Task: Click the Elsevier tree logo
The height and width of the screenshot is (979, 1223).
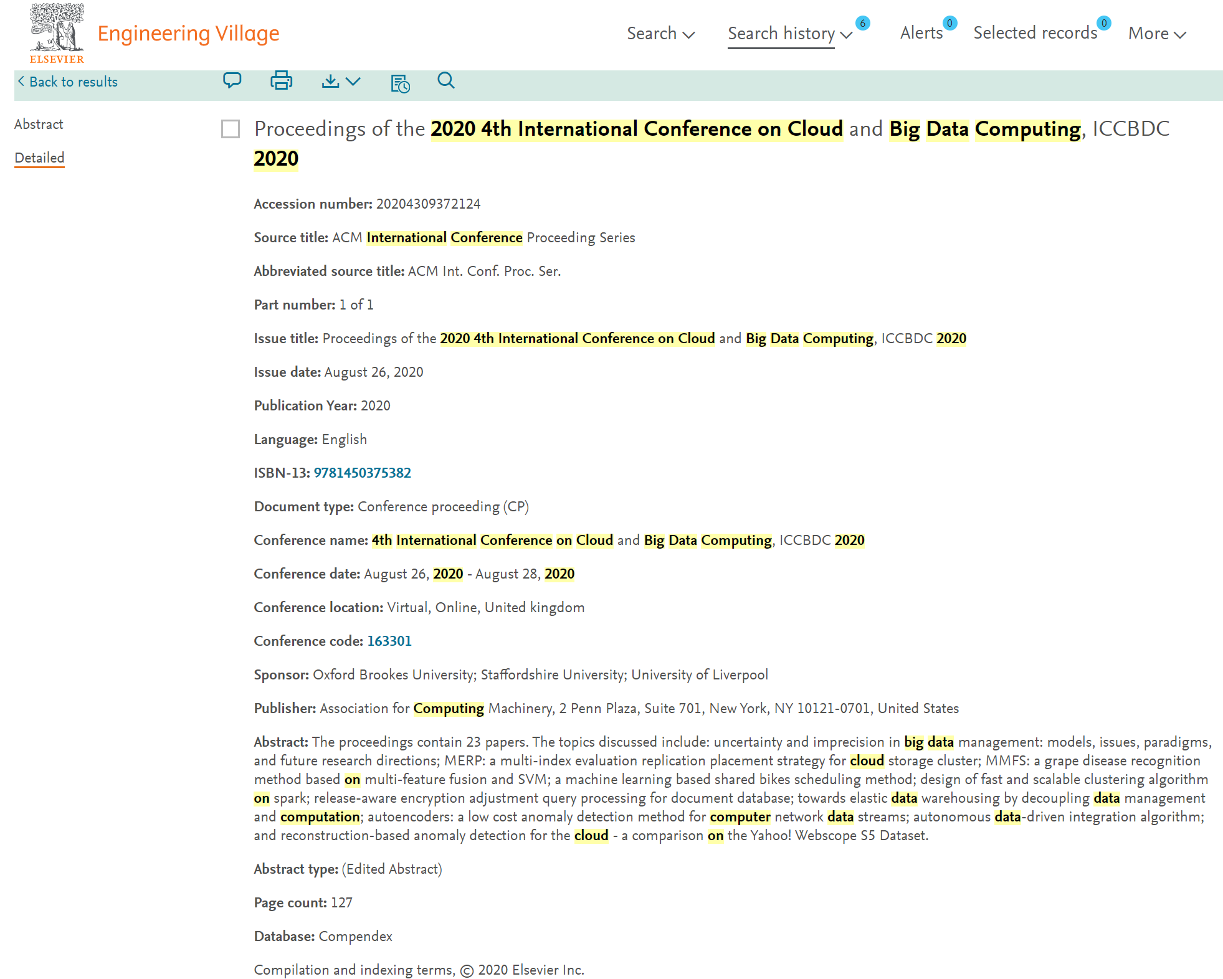Action: point(57,33)
